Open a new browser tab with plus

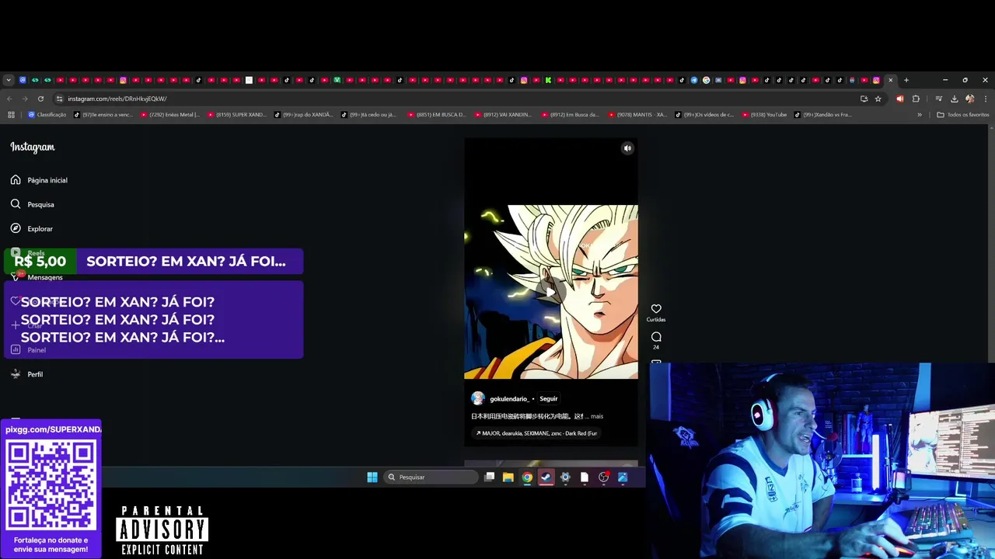906,80
